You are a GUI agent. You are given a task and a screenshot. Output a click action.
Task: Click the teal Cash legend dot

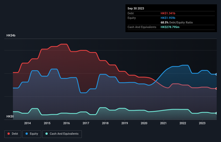point(47,134)
